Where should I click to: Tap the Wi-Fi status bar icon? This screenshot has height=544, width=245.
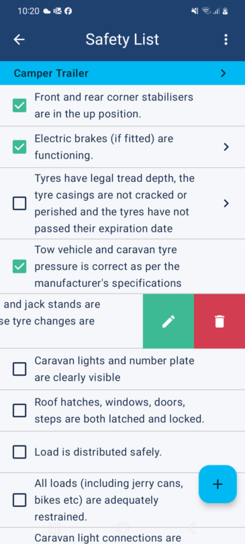(x=206, y=11)
